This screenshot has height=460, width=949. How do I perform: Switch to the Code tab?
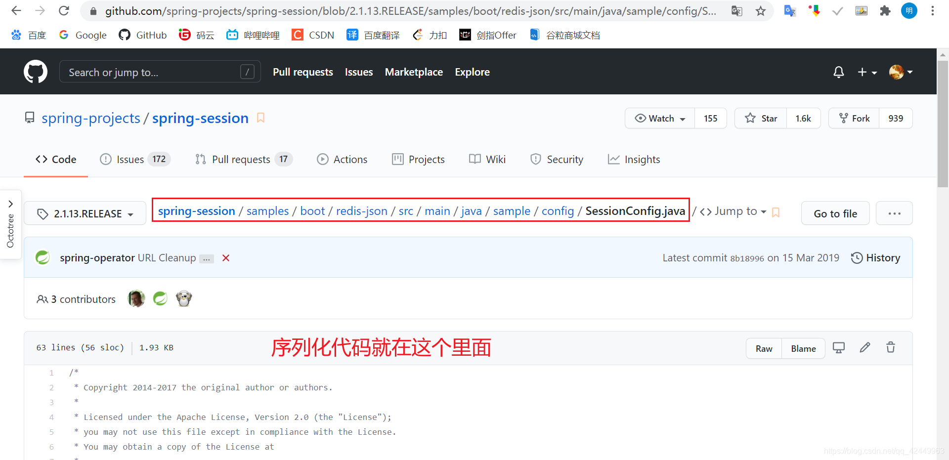(x=56, y=159)
